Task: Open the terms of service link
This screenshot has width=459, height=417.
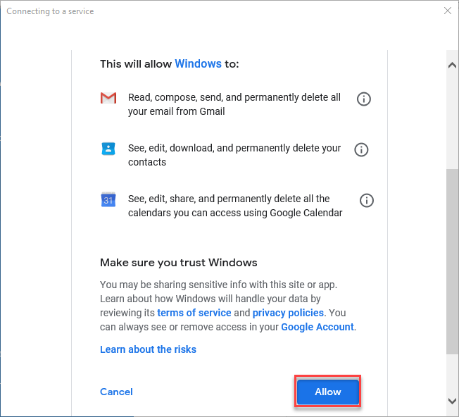Action: click(x=194, y=313)
